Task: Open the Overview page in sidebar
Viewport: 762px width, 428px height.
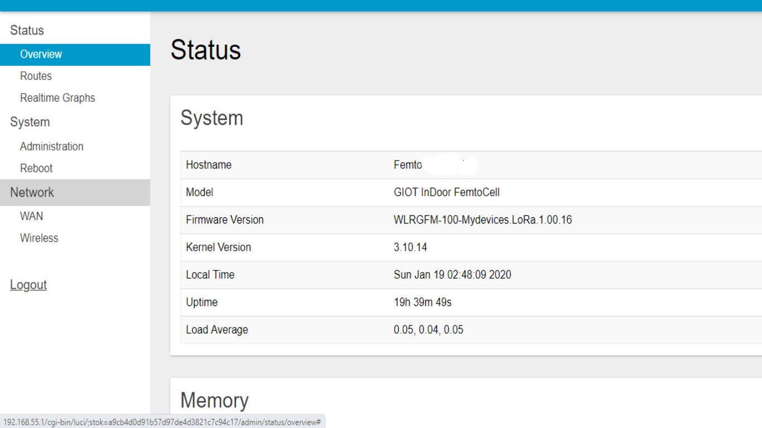Action: [x=75, y=55]
